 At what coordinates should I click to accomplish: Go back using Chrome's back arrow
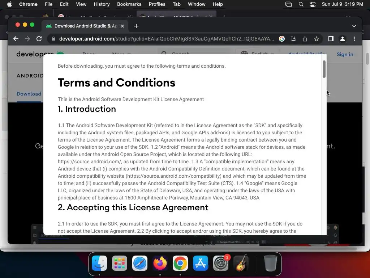point(16,39)
